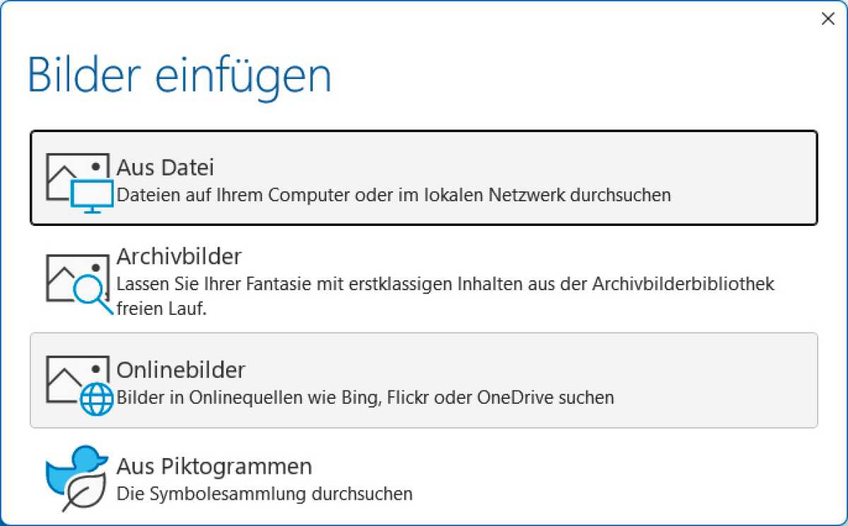Screen dimensions: 848x526
Task: Click the "freien Lauf." text line
Action: click(x=161, y=309)
